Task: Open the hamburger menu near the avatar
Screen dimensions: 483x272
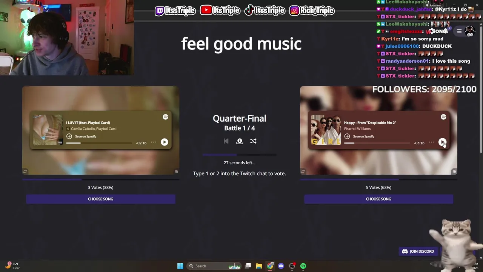Action: 459,31
